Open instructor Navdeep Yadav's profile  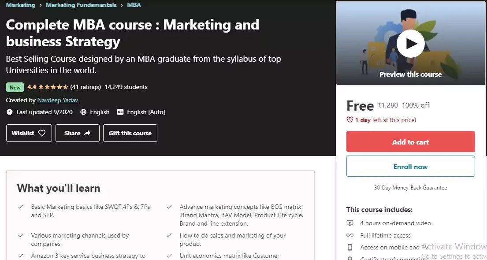click(57, 100)
